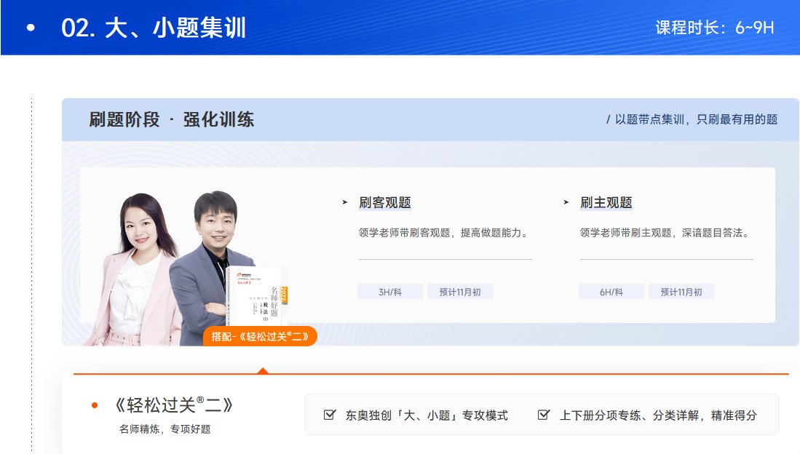Viewport: 800px width, 454px height.
Task: Click the checkmark icon before 上下册 text
Action: point(542,413)
